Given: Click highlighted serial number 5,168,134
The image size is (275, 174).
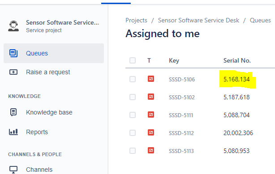Looking at the screenshot, I should click(x=236, y=79).
